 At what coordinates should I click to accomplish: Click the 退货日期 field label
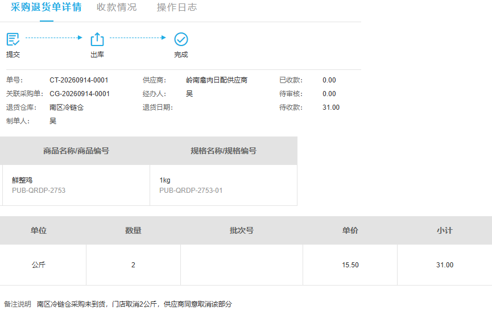click(158, 108)
